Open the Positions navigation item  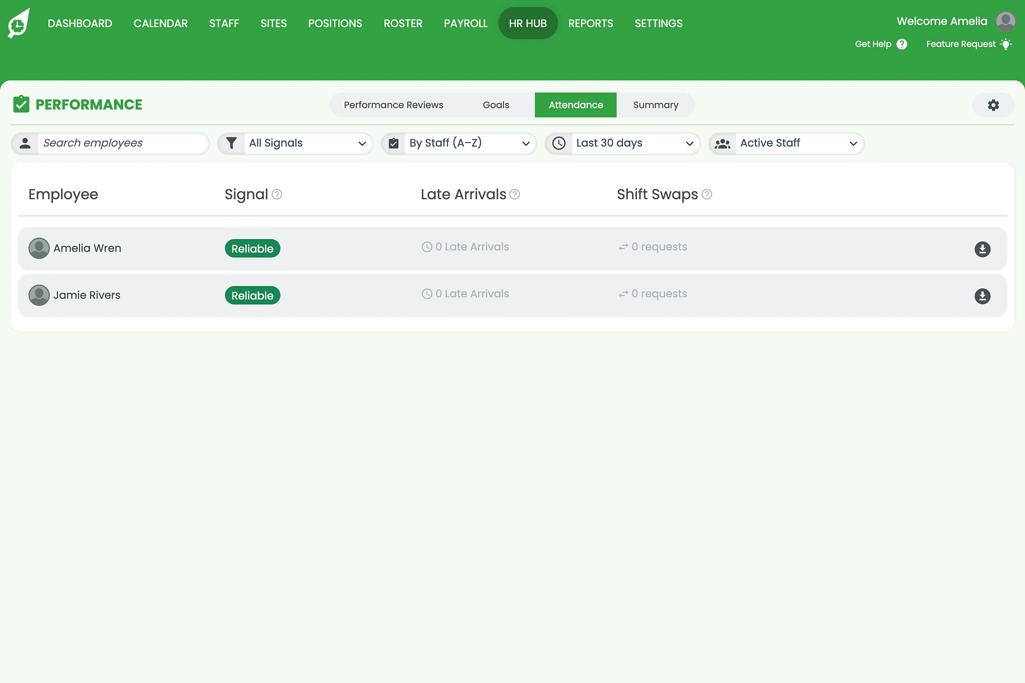coord(335,23)
